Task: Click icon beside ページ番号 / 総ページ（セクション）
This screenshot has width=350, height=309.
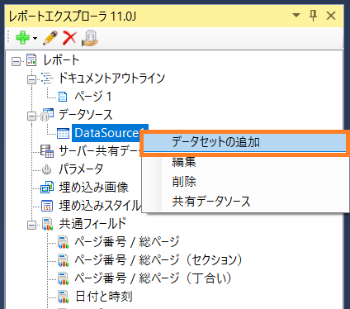Action: (63, 260)
